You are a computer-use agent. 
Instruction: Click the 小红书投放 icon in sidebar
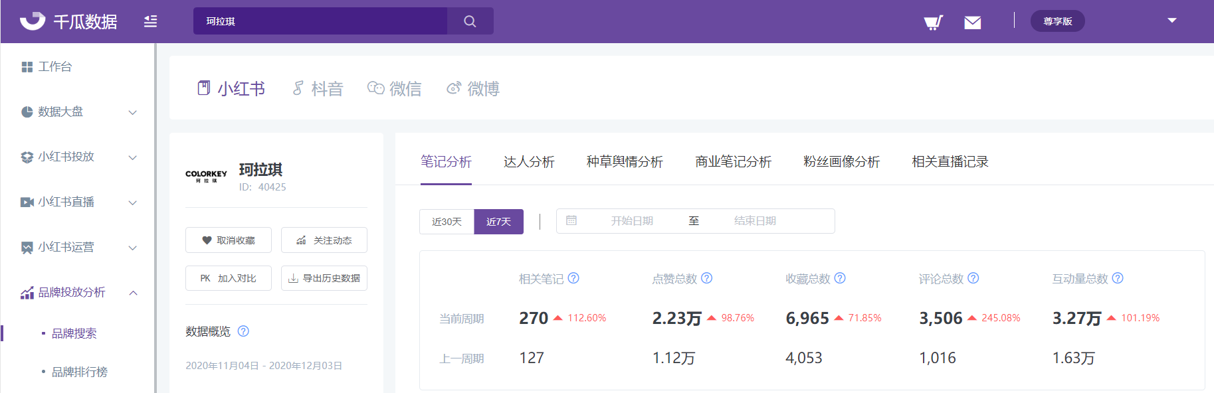coord(27,157)
